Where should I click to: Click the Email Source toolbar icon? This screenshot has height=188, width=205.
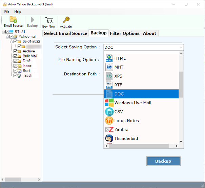coord(13,20)
